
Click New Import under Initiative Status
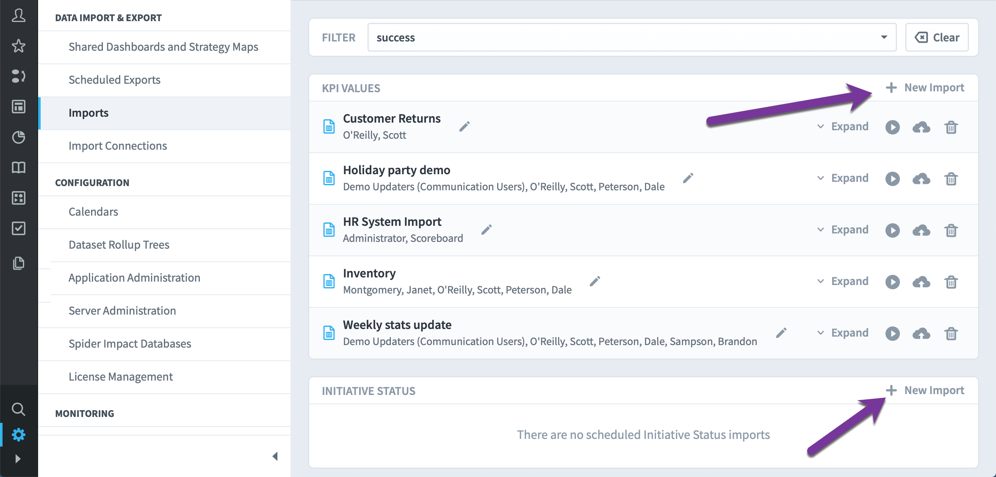coord(925,390)
